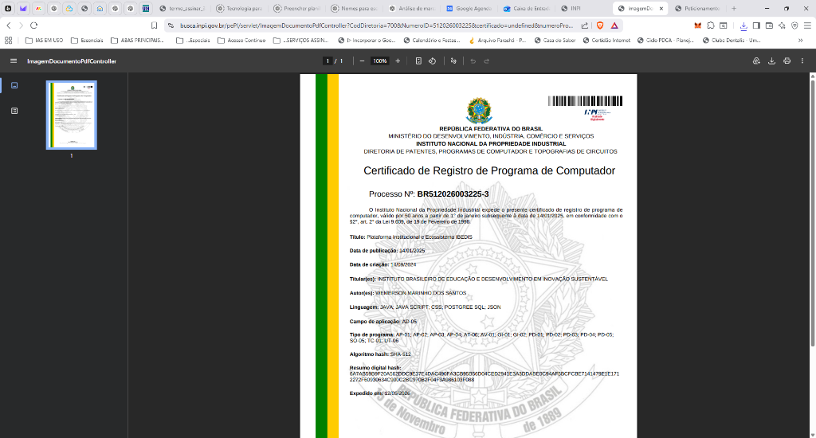Viewport: 816px width, 438px height.
Task: Switch to Nomes para tab
Action: click(x=354, y=8)
